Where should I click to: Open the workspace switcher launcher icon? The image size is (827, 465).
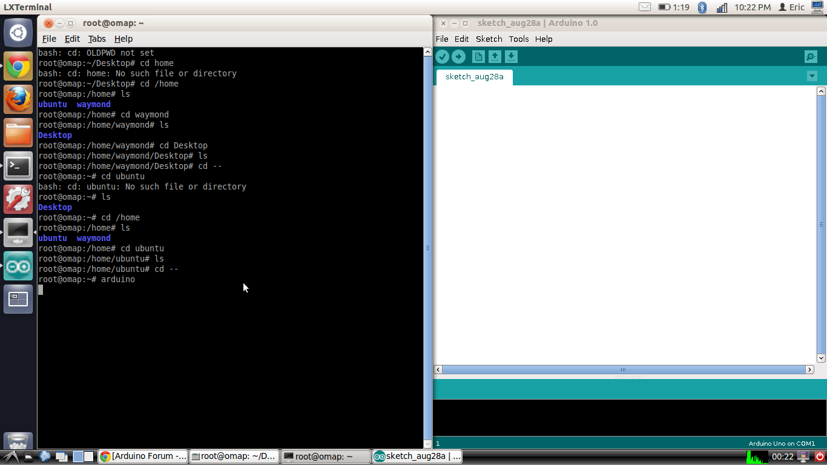(18, 299)
